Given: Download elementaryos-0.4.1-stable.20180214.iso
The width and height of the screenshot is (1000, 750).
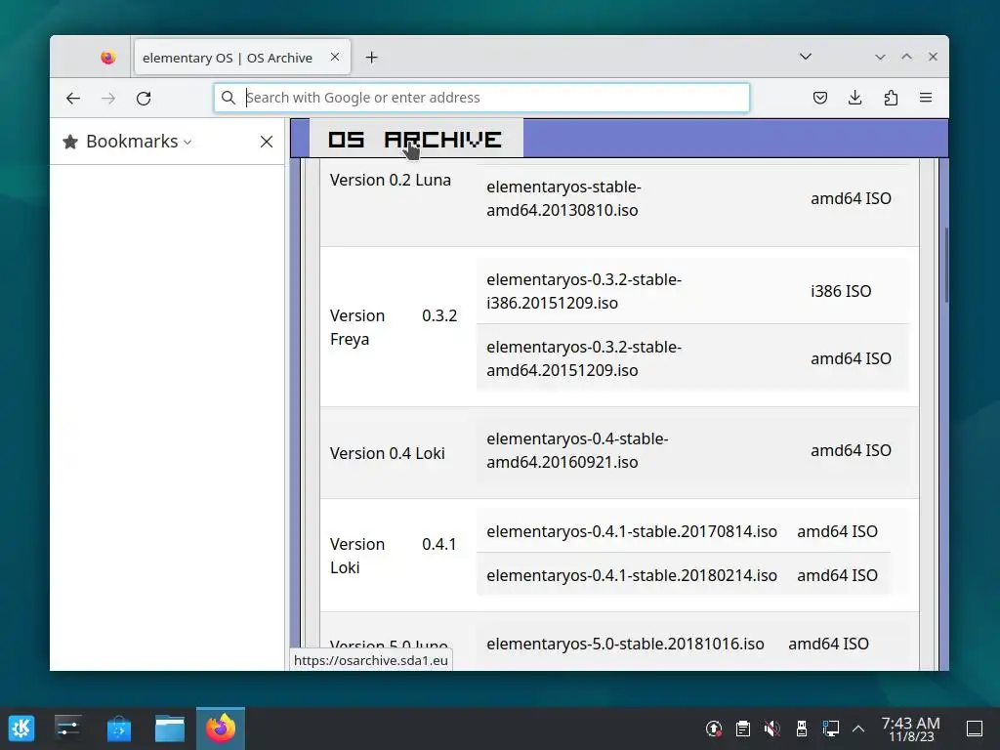Looking at the screenshot, I should pos(632,575).
